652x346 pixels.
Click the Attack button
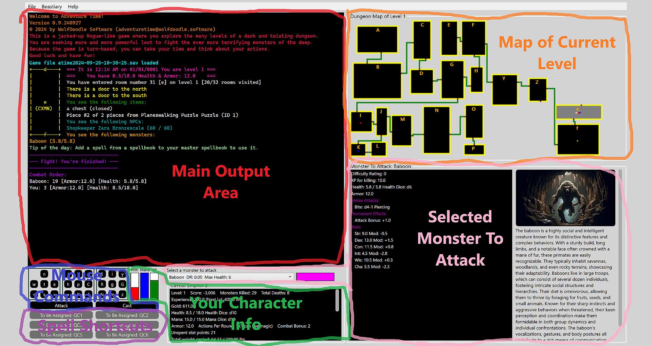pos(61,305)
